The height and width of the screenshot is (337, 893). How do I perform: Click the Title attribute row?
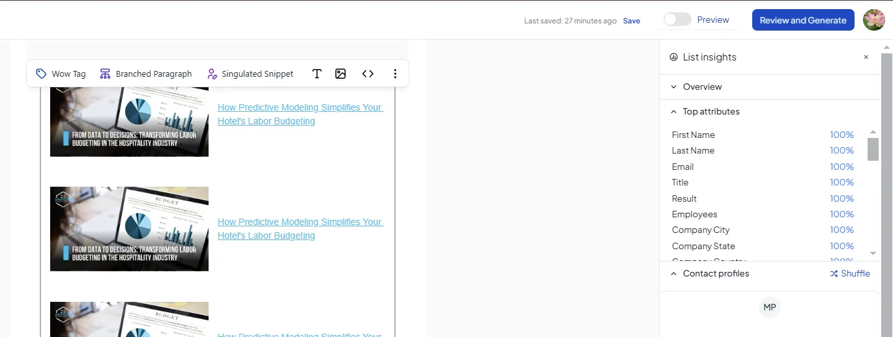click(x=763, y=182)
